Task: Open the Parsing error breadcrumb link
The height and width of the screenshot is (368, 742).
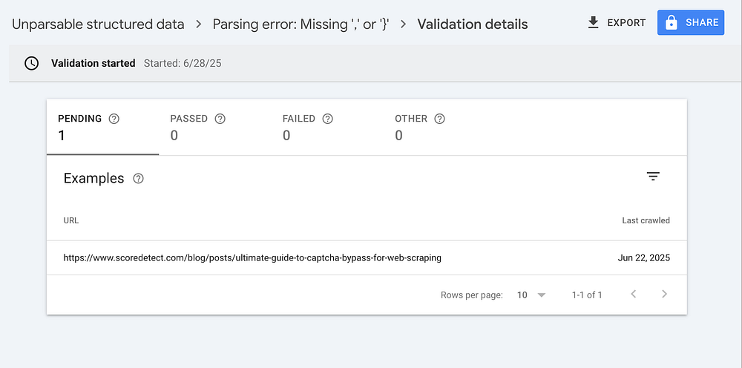Action: point(299,24)
